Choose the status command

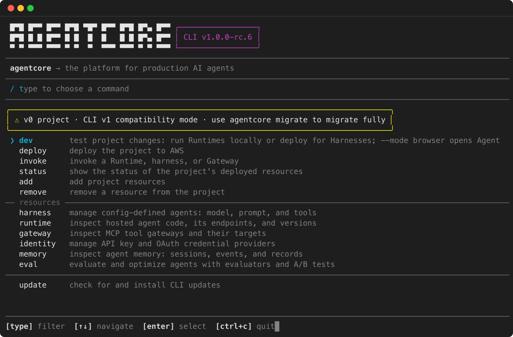(33, 171)
